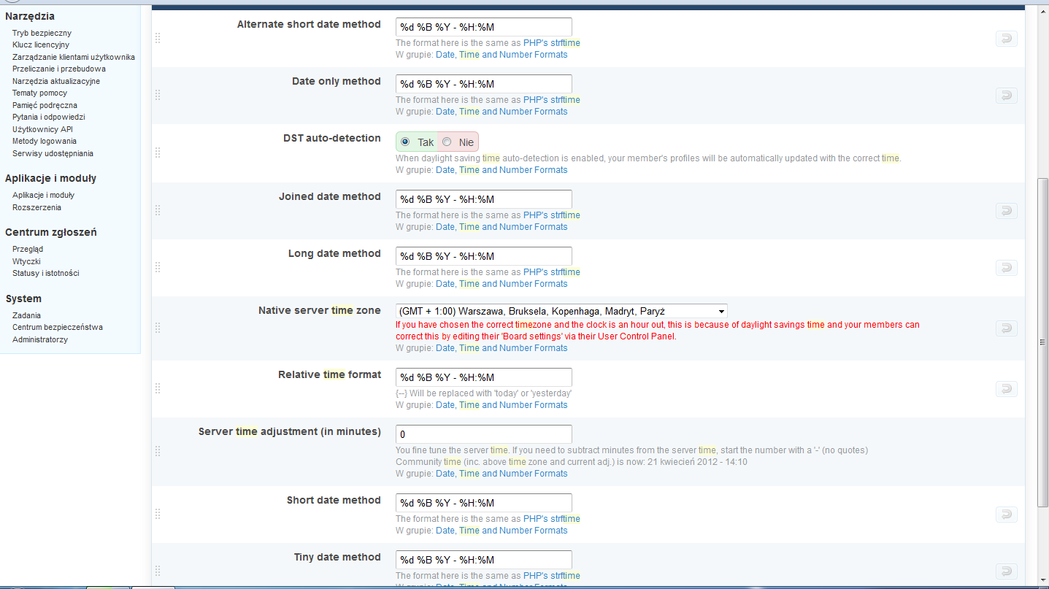Click revert icon for Native server time zone
The image size is (1049, 589).
pyautogui.click(x=1006, y=328)
